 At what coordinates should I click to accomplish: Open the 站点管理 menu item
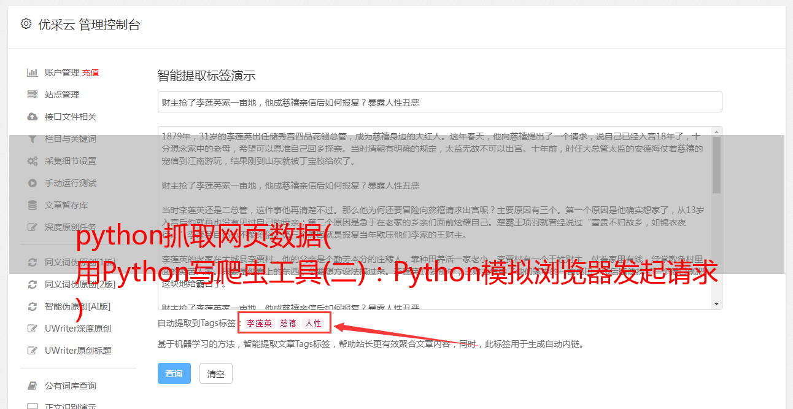[x=62, y=95]
